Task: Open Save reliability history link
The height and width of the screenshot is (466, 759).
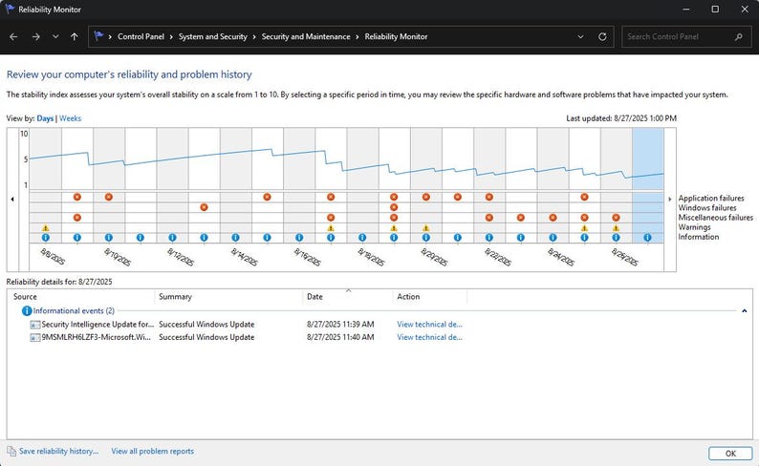Action: coord(58,451)
